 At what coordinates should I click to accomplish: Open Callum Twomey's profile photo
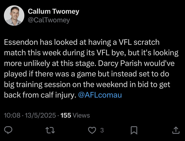[x=14, y=16]
